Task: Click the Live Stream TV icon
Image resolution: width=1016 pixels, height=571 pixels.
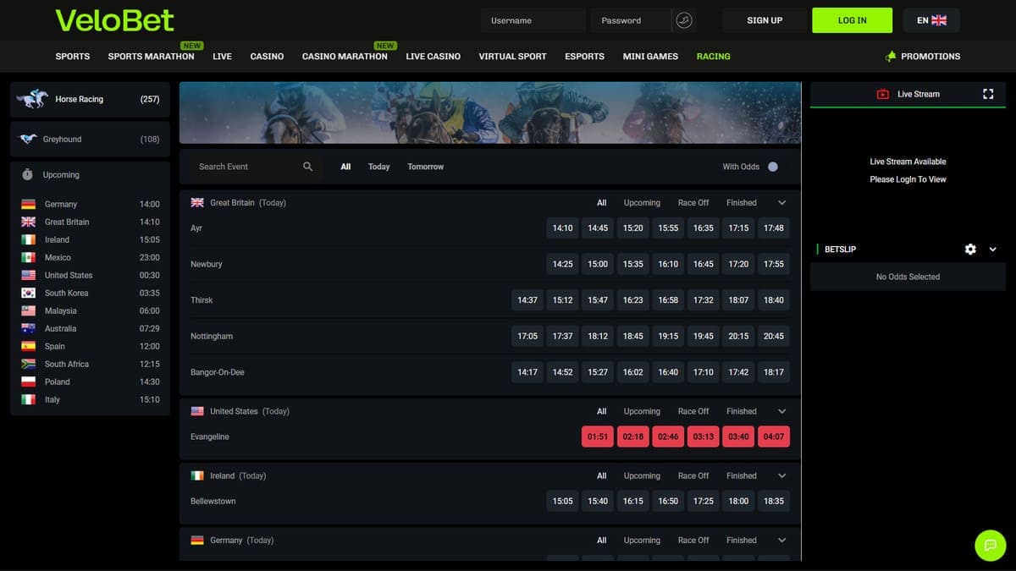Action: tap(883, 94)
